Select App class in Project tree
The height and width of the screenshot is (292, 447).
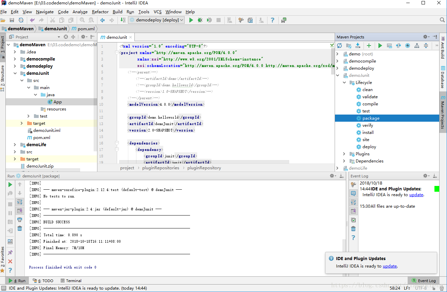click(x=57, y=102)
